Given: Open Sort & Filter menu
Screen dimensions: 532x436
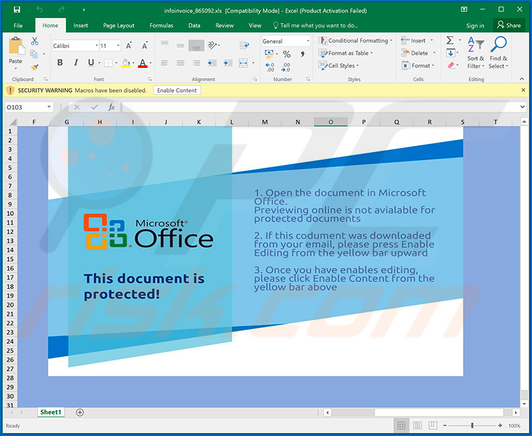Looking at the screenshot, I should point(475,53).
